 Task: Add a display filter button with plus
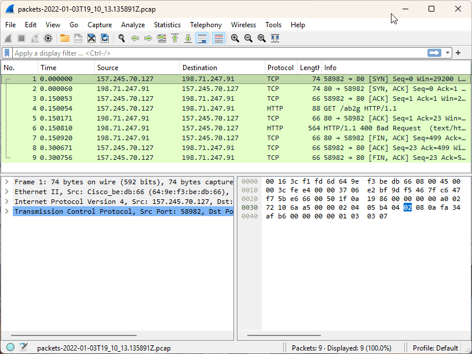pyautogui.click(x=458, y=53)
